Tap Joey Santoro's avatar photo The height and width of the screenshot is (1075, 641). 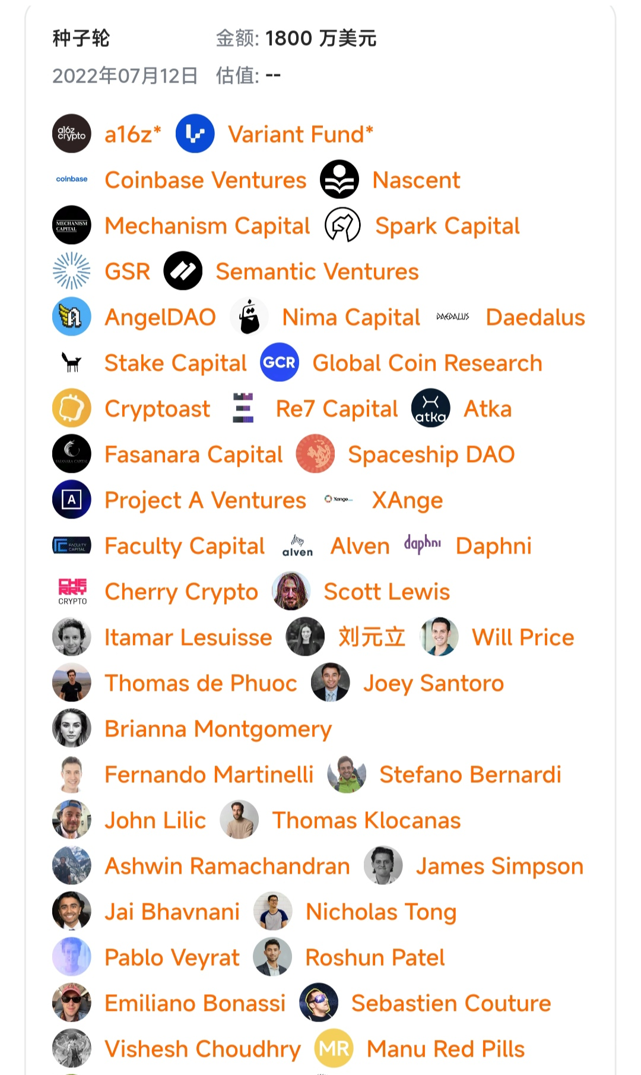point(331,682)
